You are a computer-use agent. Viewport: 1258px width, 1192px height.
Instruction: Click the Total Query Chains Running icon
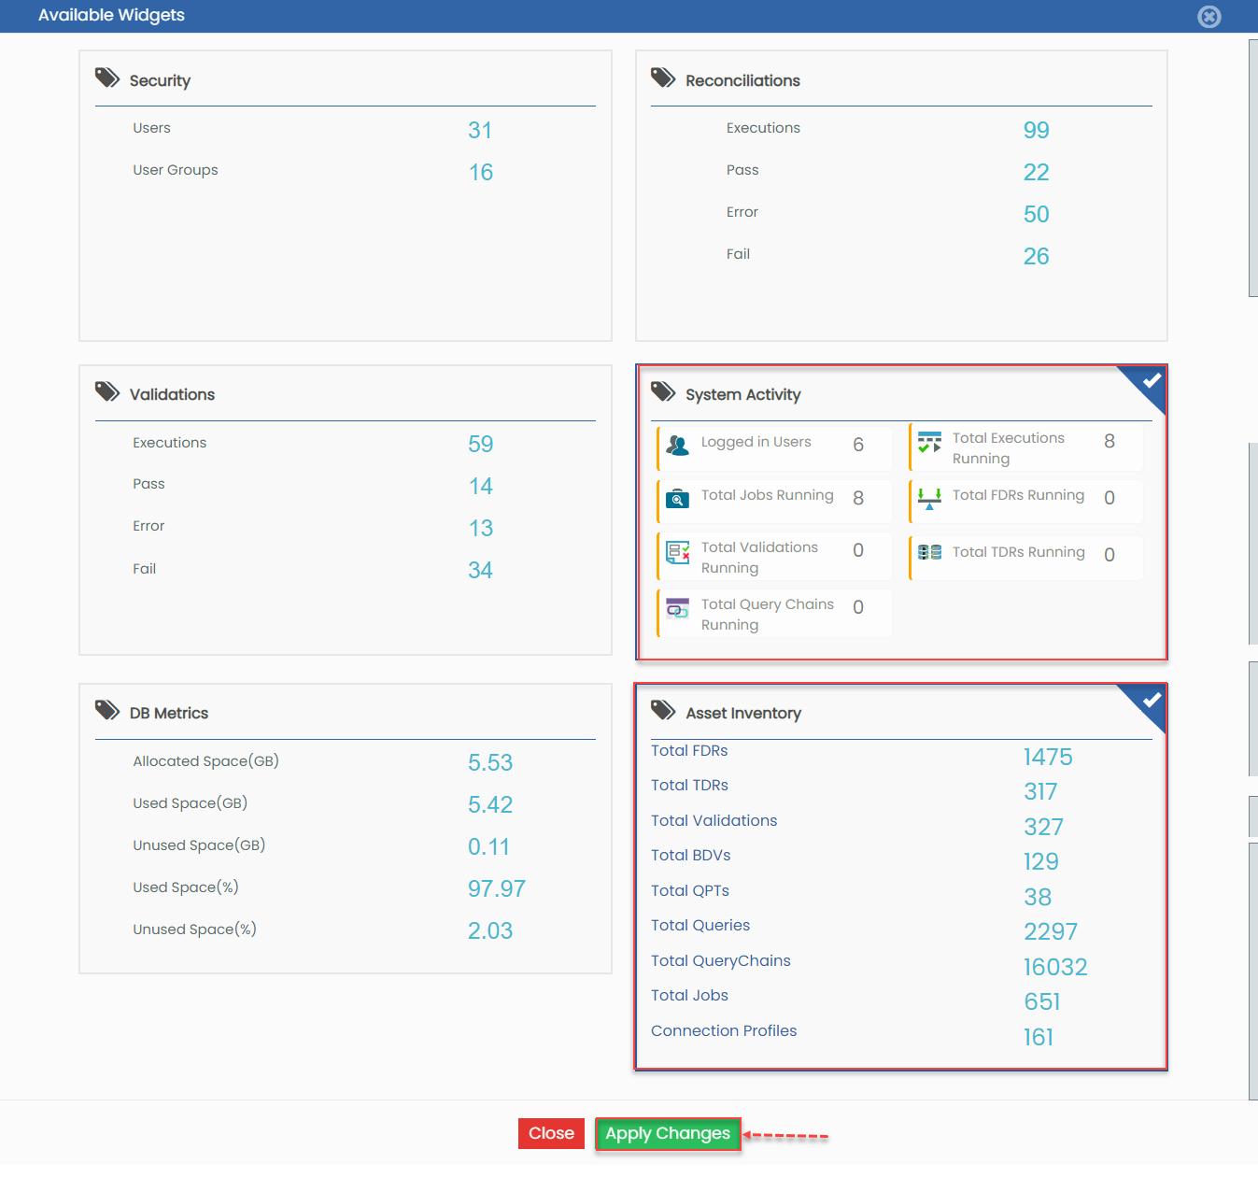pyautogui.click(x=677, y=609)
